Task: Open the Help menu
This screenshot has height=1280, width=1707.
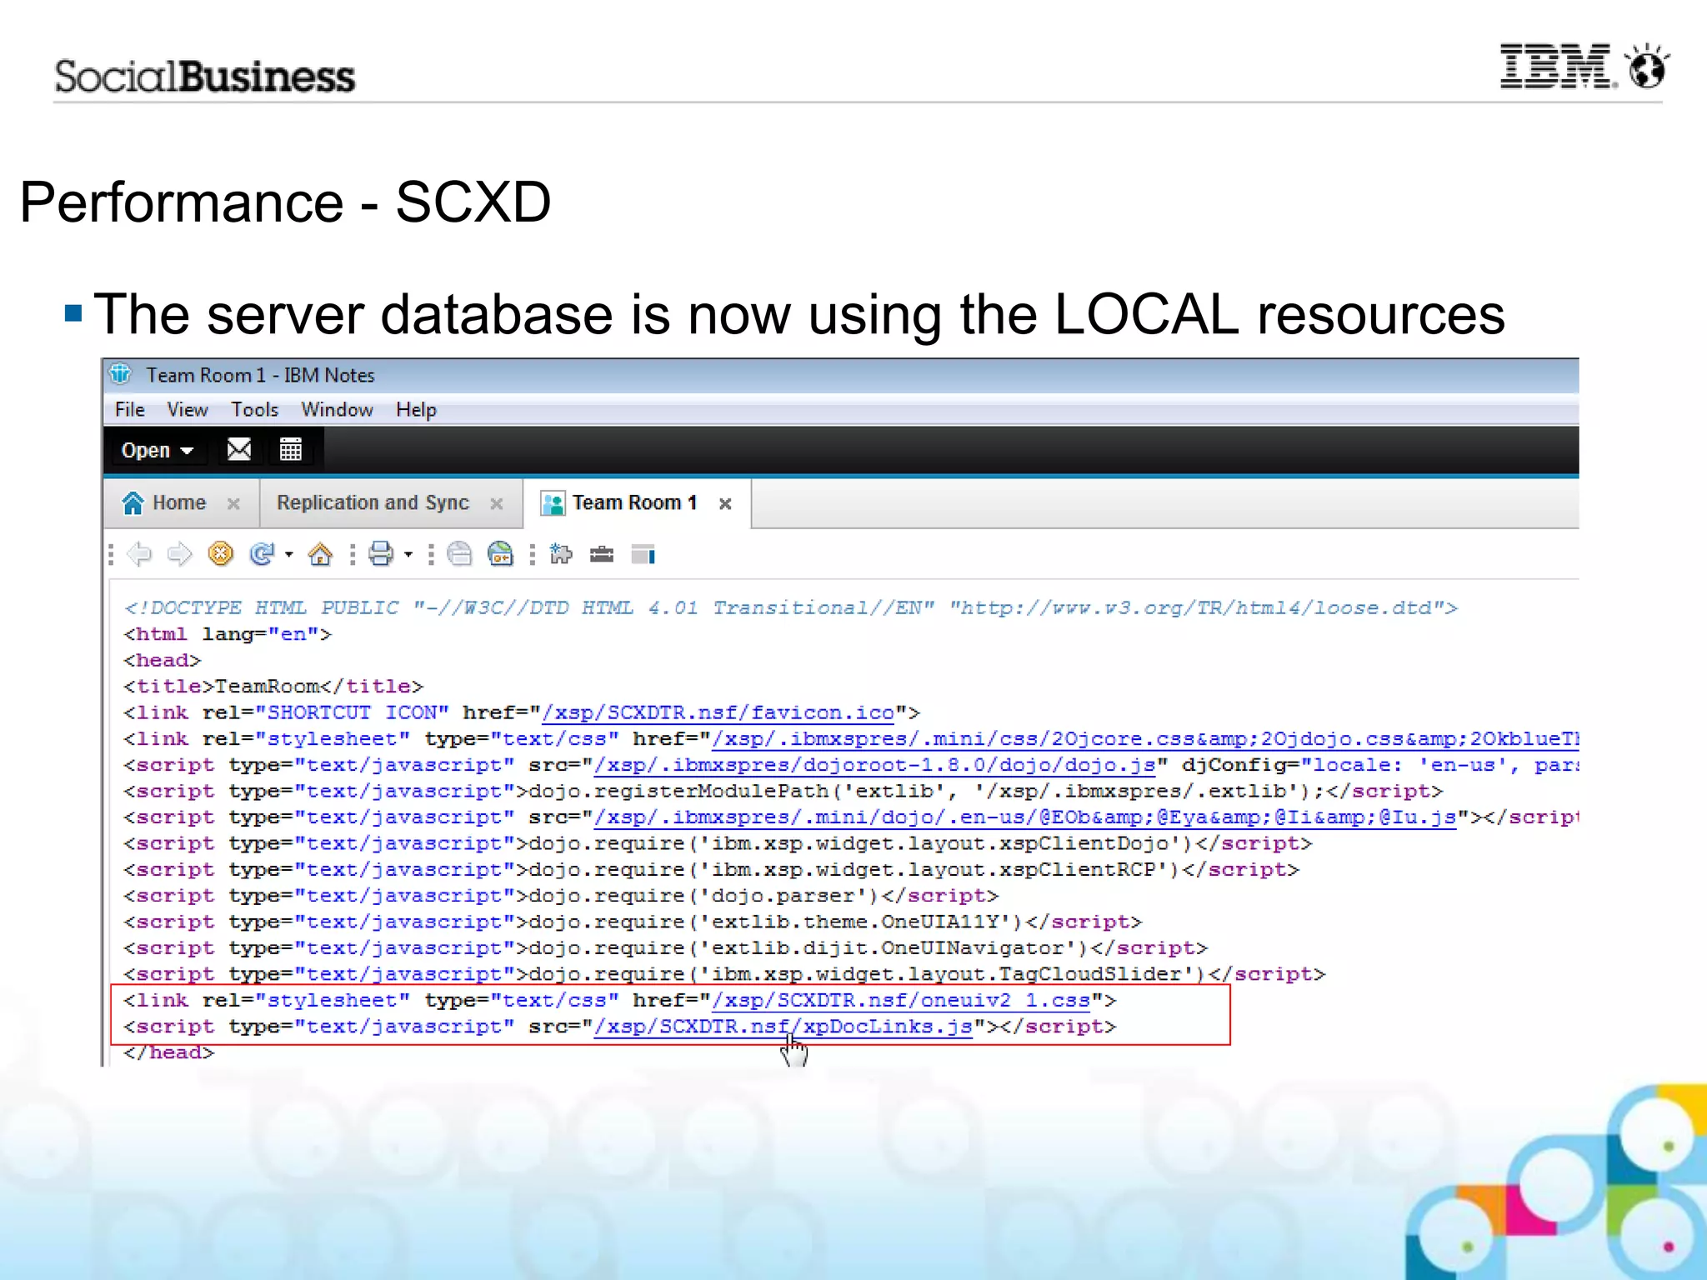Action: tap(416, 409)
